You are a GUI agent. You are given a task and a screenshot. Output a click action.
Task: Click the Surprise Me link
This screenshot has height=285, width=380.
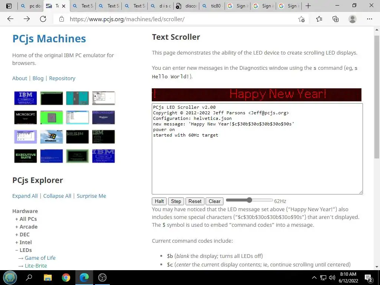[x=91, y=196]
